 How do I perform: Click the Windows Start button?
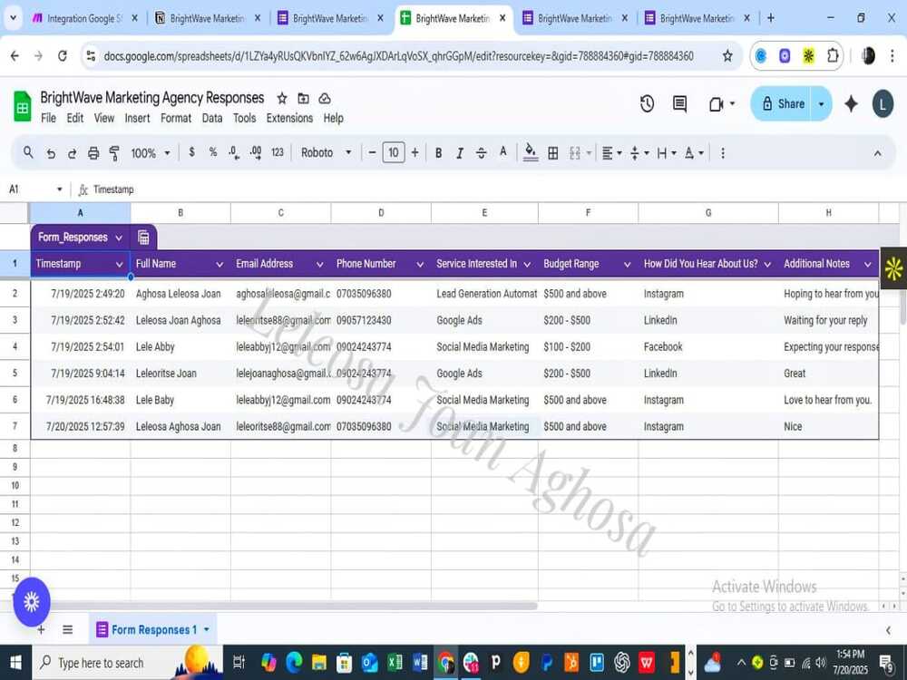pos(15,663)
